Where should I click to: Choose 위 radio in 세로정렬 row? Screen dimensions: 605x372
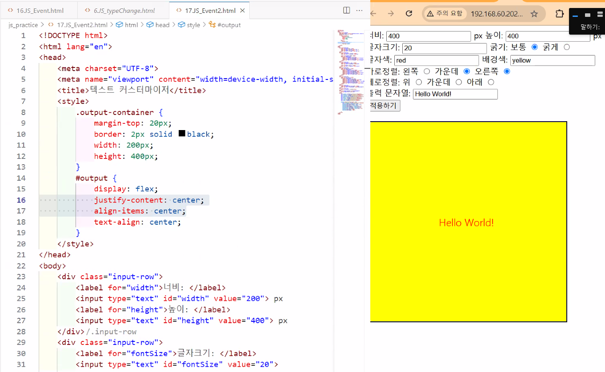pyautogui.click(x=419, y=82)
